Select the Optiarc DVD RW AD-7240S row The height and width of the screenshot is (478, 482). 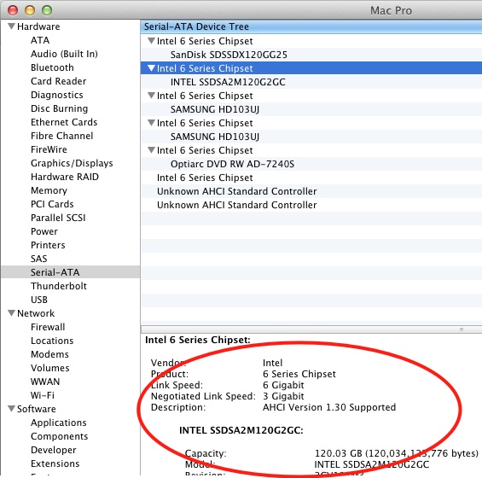coord(311,164)
